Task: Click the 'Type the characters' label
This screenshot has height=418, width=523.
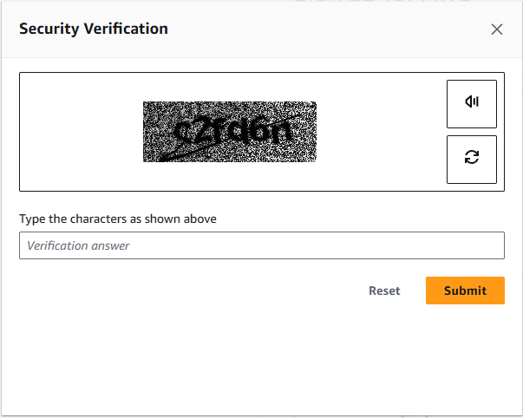Action: 118,219
